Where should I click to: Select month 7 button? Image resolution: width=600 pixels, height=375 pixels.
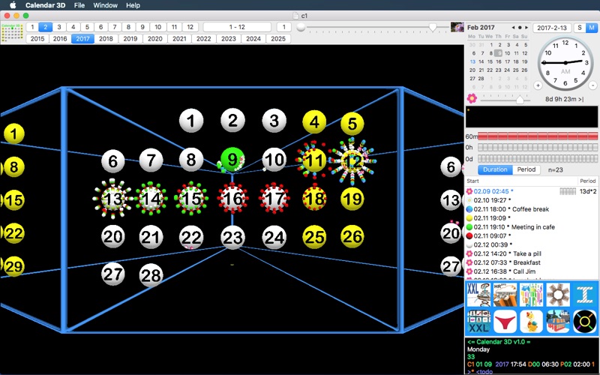click(115, 27)
